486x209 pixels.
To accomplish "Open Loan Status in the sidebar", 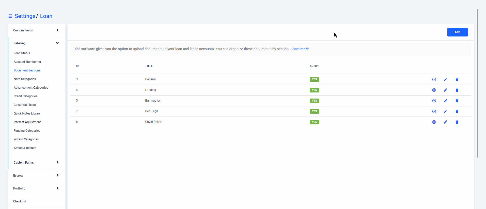I will tap(22, 53).
